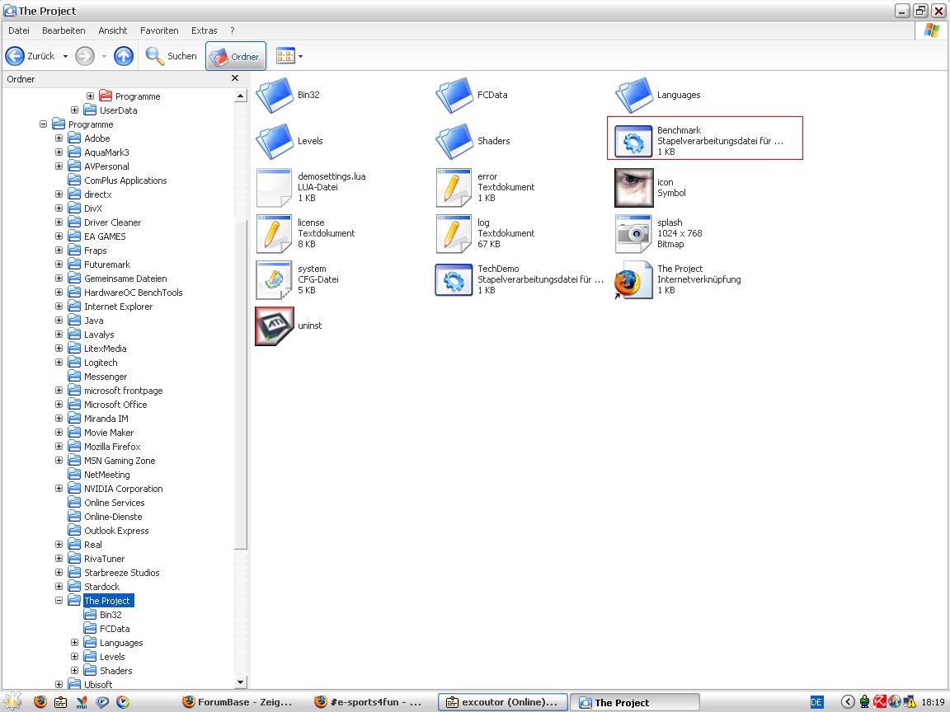
Task: Launch Firefox from quick launch
Action: point(40,702)
